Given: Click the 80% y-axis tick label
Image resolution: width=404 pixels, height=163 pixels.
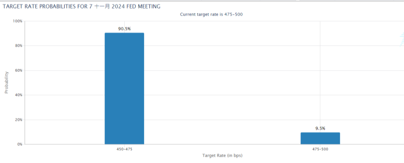Looking at the screenshot, I should coord(19,46).
